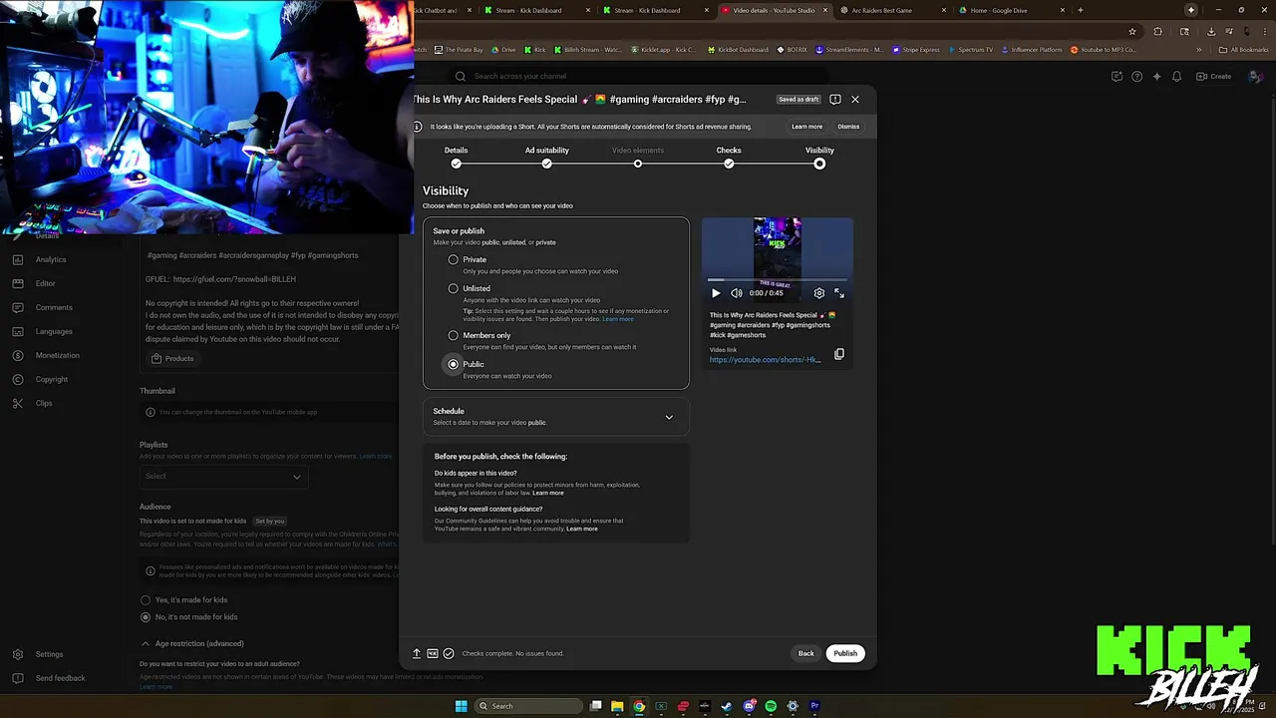Choose No, it's not made for kids
The height and width of the screenshot is (718, 1276).
pos(146,617)
